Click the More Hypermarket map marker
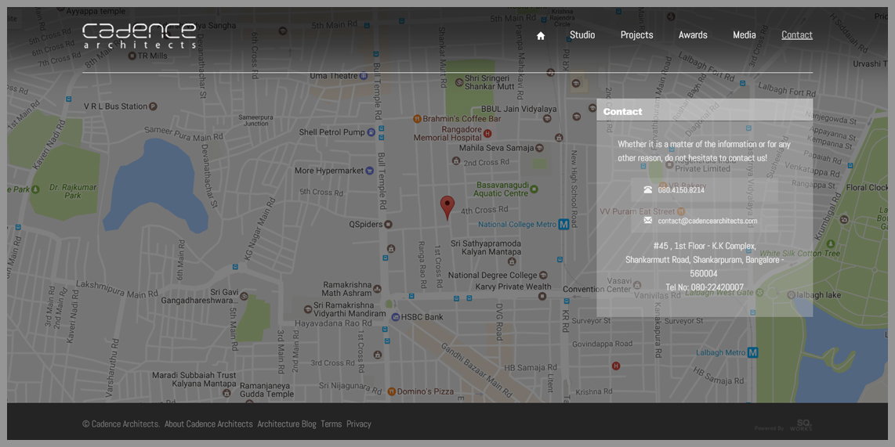The image size is (895, 447). tap(371, 171)
